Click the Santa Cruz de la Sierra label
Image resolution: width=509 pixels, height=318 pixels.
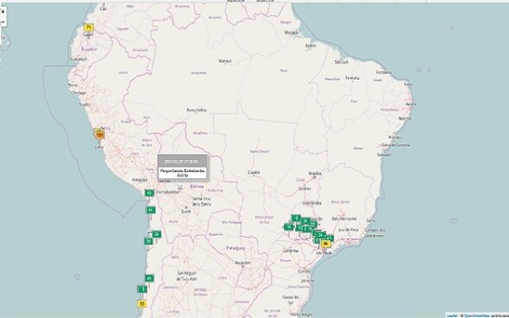tap(202, 201)
